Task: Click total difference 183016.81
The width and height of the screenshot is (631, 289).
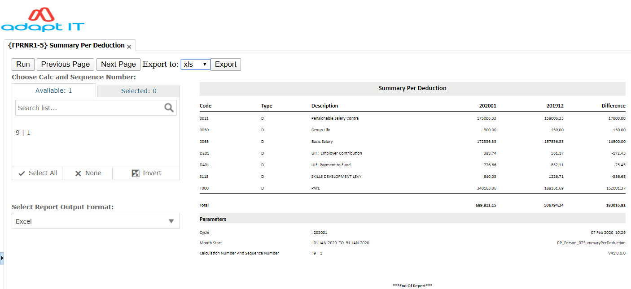Action: pyautogui.click(x=615, y=205)
